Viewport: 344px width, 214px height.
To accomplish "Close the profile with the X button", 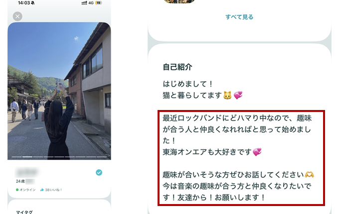I will 17,16.
